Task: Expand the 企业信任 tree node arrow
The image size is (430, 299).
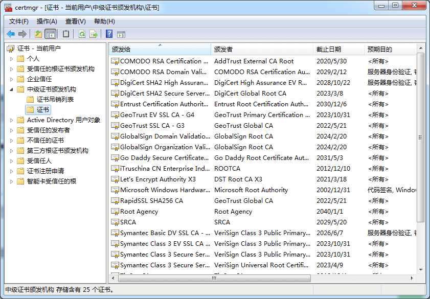Action: [x=12, y=79]
